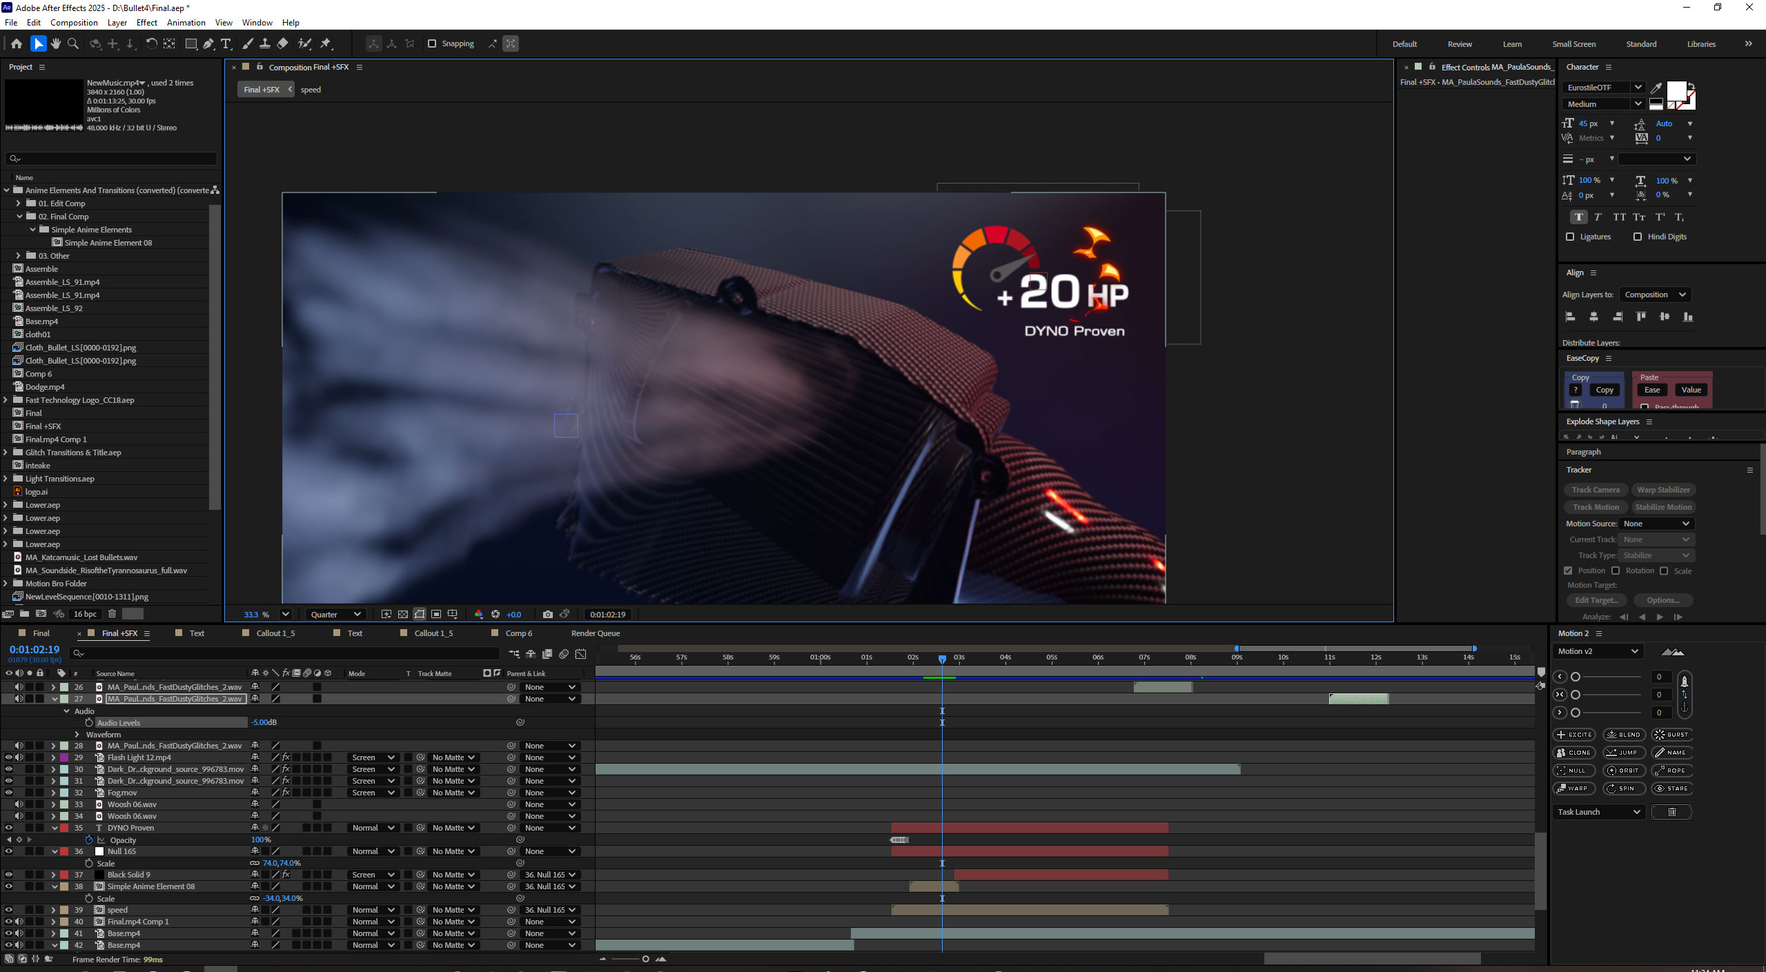Image resolution: width=1766 pixels, height=972 pixels.
Task: Enable Ligatures checkbox in Character panel
Action: click(x=1570, y=237)
